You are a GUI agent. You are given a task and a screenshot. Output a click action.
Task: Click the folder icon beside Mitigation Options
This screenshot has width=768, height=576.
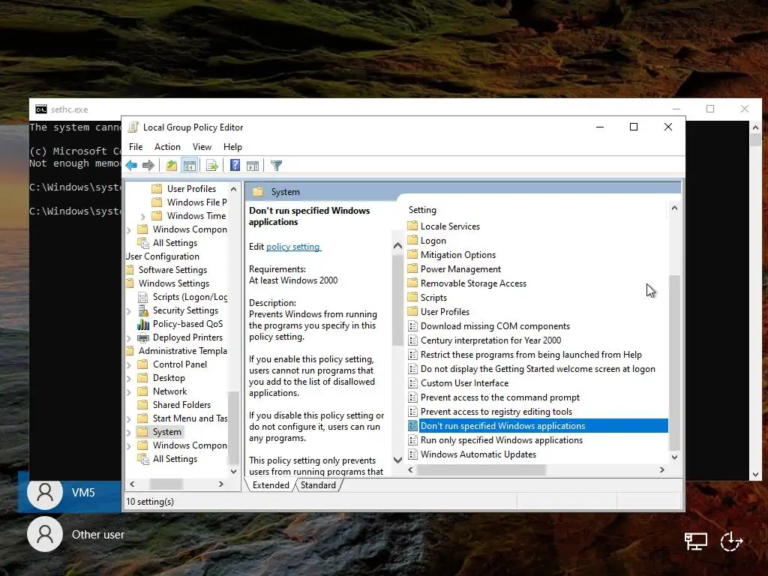(413, 254)
